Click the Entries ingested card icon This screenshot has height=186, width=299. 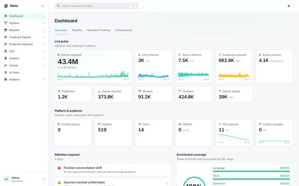[x=59, y=55]
